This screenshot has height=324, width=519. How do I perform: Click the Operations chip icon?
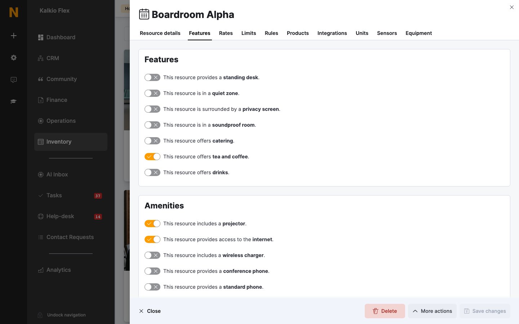click(x=41, y=121)
